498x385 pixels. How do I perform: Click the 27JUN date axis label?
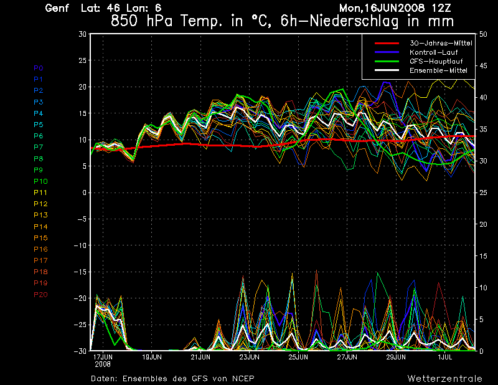click(x=347, y=358)
